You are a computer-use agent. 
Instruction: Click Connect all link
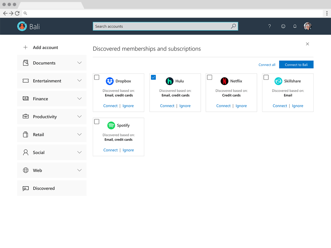tap(267, 65)
